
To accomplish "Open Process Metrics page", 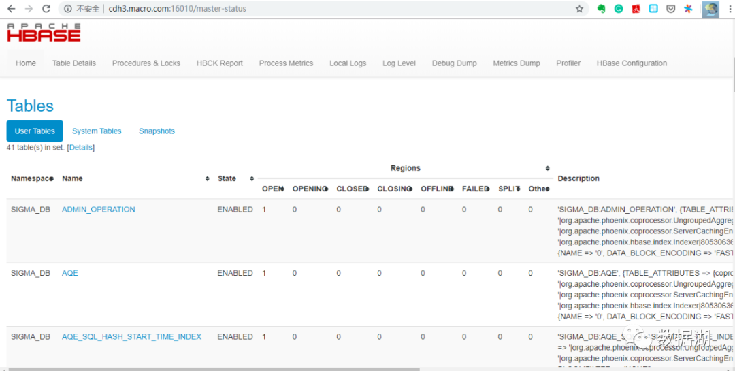I will click(x=286, y=63).
